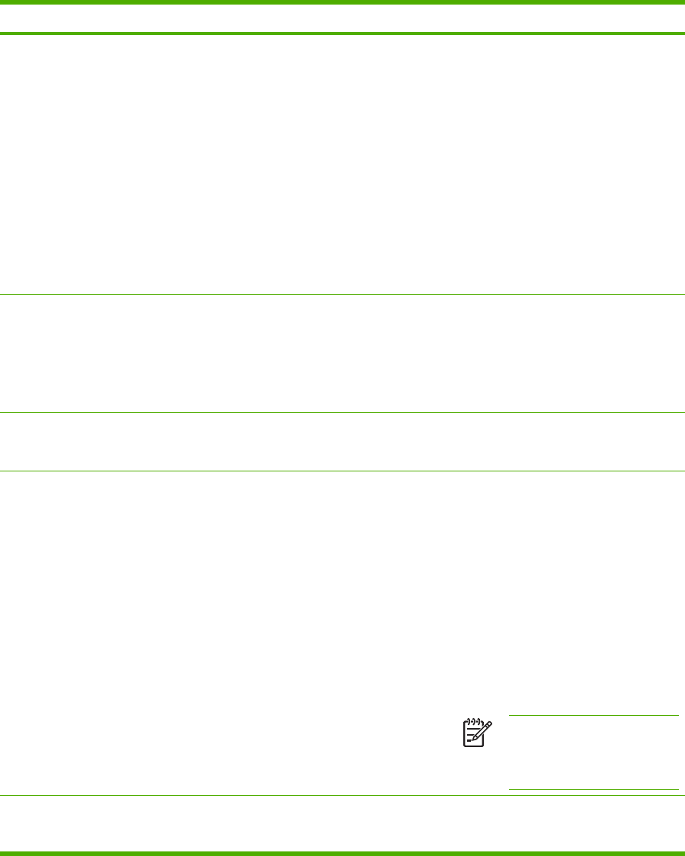Click the short green line below the note box
The height and width of the screenshot is (856, 685).
click(594, 790)
